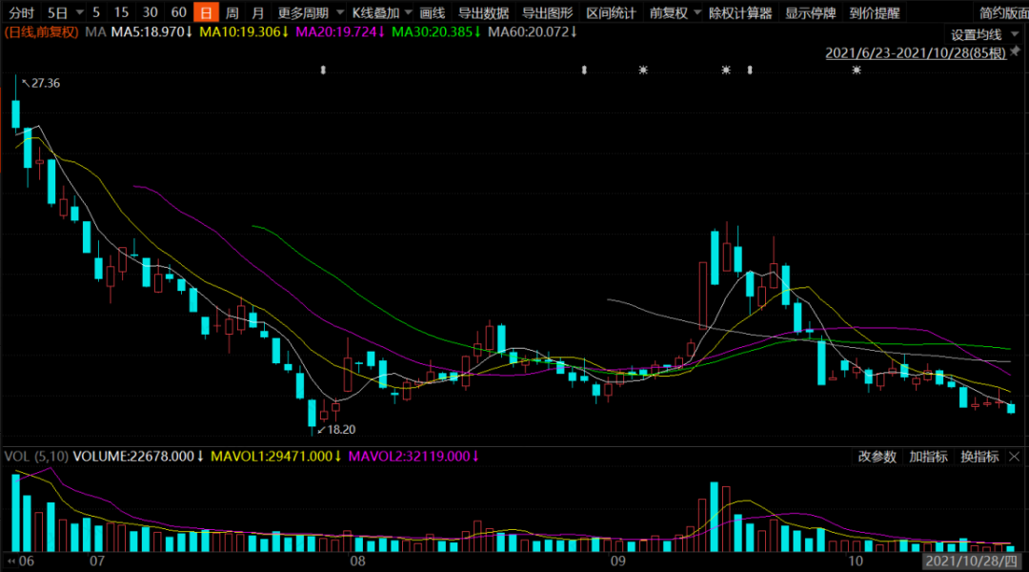This screenshot has height=572, width=1029.
Task: Open the 到价提醒 price alert
Action: coord(874,12)
